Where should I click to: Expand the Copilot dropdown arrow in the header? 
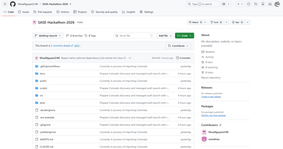pos(229,4)
